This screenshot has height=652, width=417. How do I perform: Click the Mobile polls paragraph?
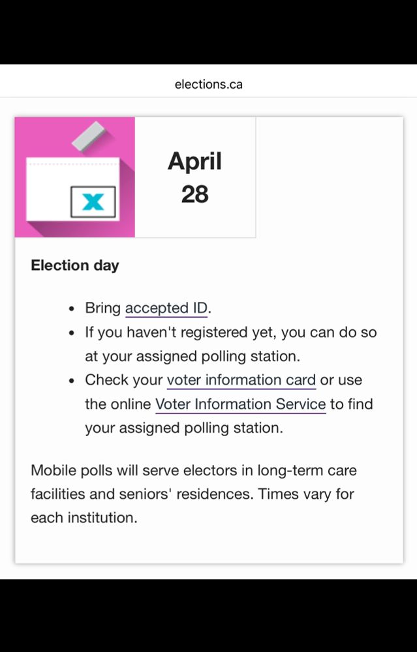(x=194, y=494)
